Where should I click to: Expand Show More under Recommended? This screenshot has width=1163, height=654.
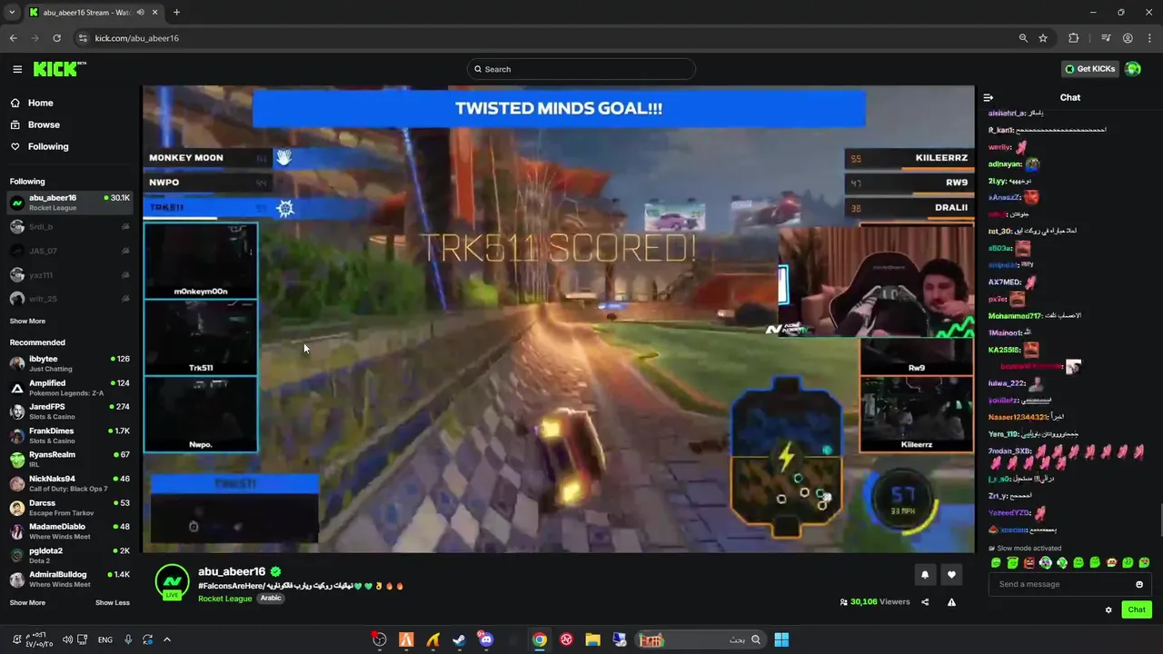[x=27, y=602]
